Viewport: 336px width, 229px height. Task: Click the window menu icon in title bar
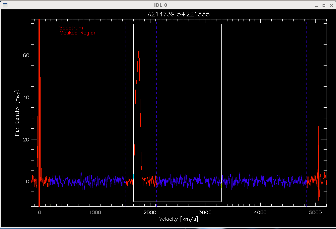[x=5, y=5]
